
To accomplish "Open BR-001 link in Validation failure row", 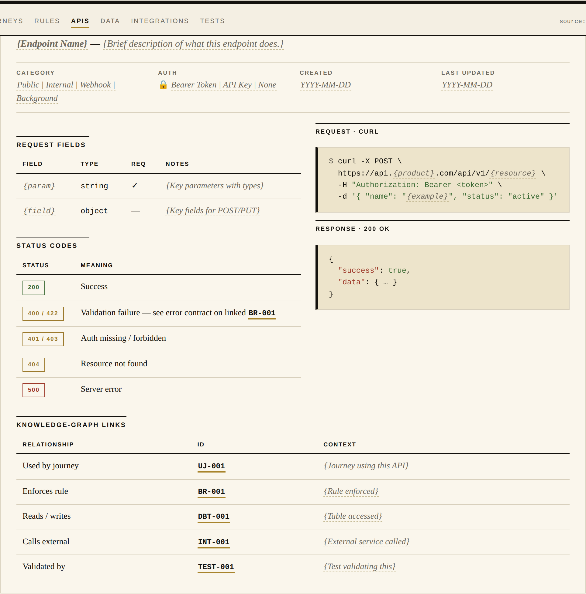I will (x=262, y=313).
